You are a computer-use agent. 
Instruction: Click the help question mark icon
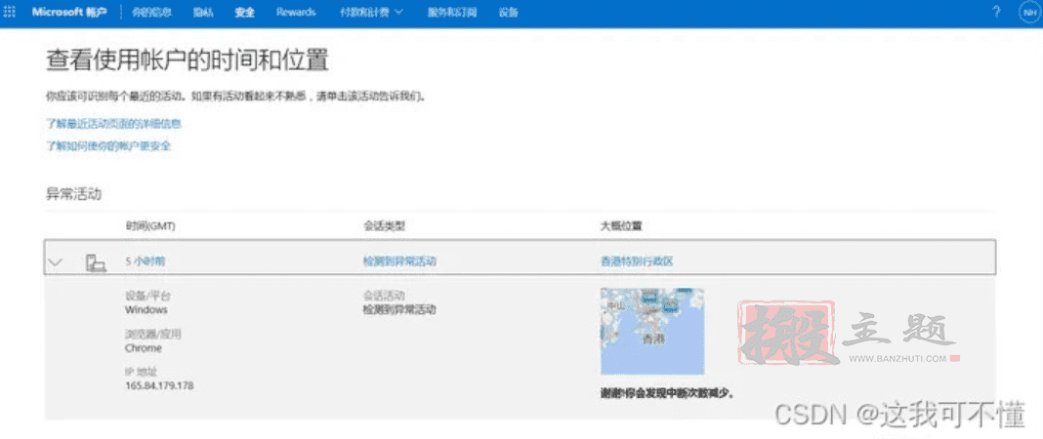(996, 12)
